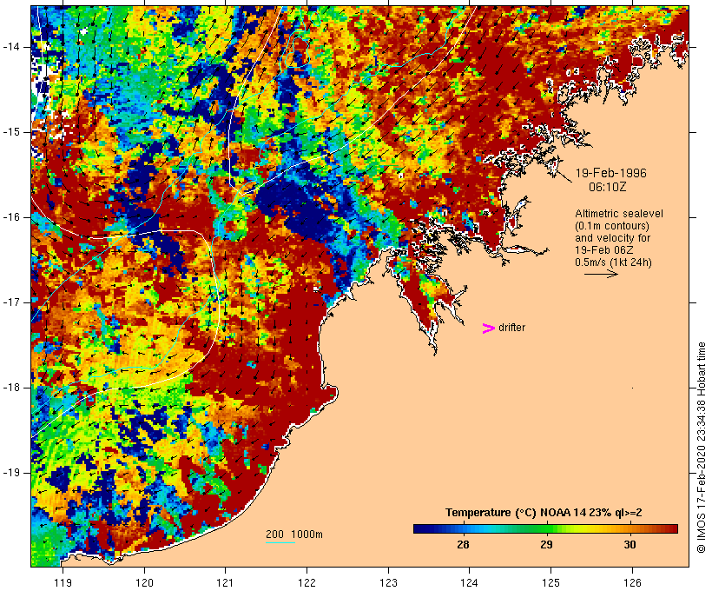Click the longitude axis label "126"
This screenshot has width=712, height=591.
coord(632,582)
